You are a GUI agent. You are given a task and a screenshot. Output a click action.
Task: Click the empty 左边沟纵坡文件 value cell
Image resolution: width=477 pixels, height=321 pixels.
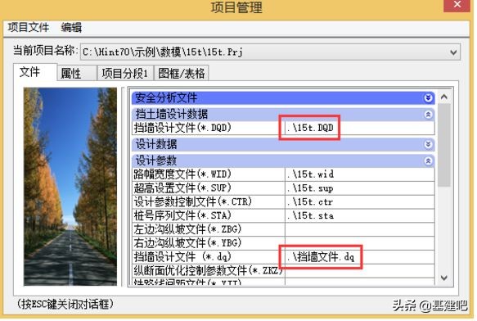tap(359, 229)
